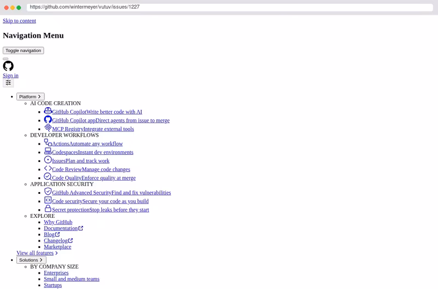Click the Toggle navigation button

click(x=23, y=50)
